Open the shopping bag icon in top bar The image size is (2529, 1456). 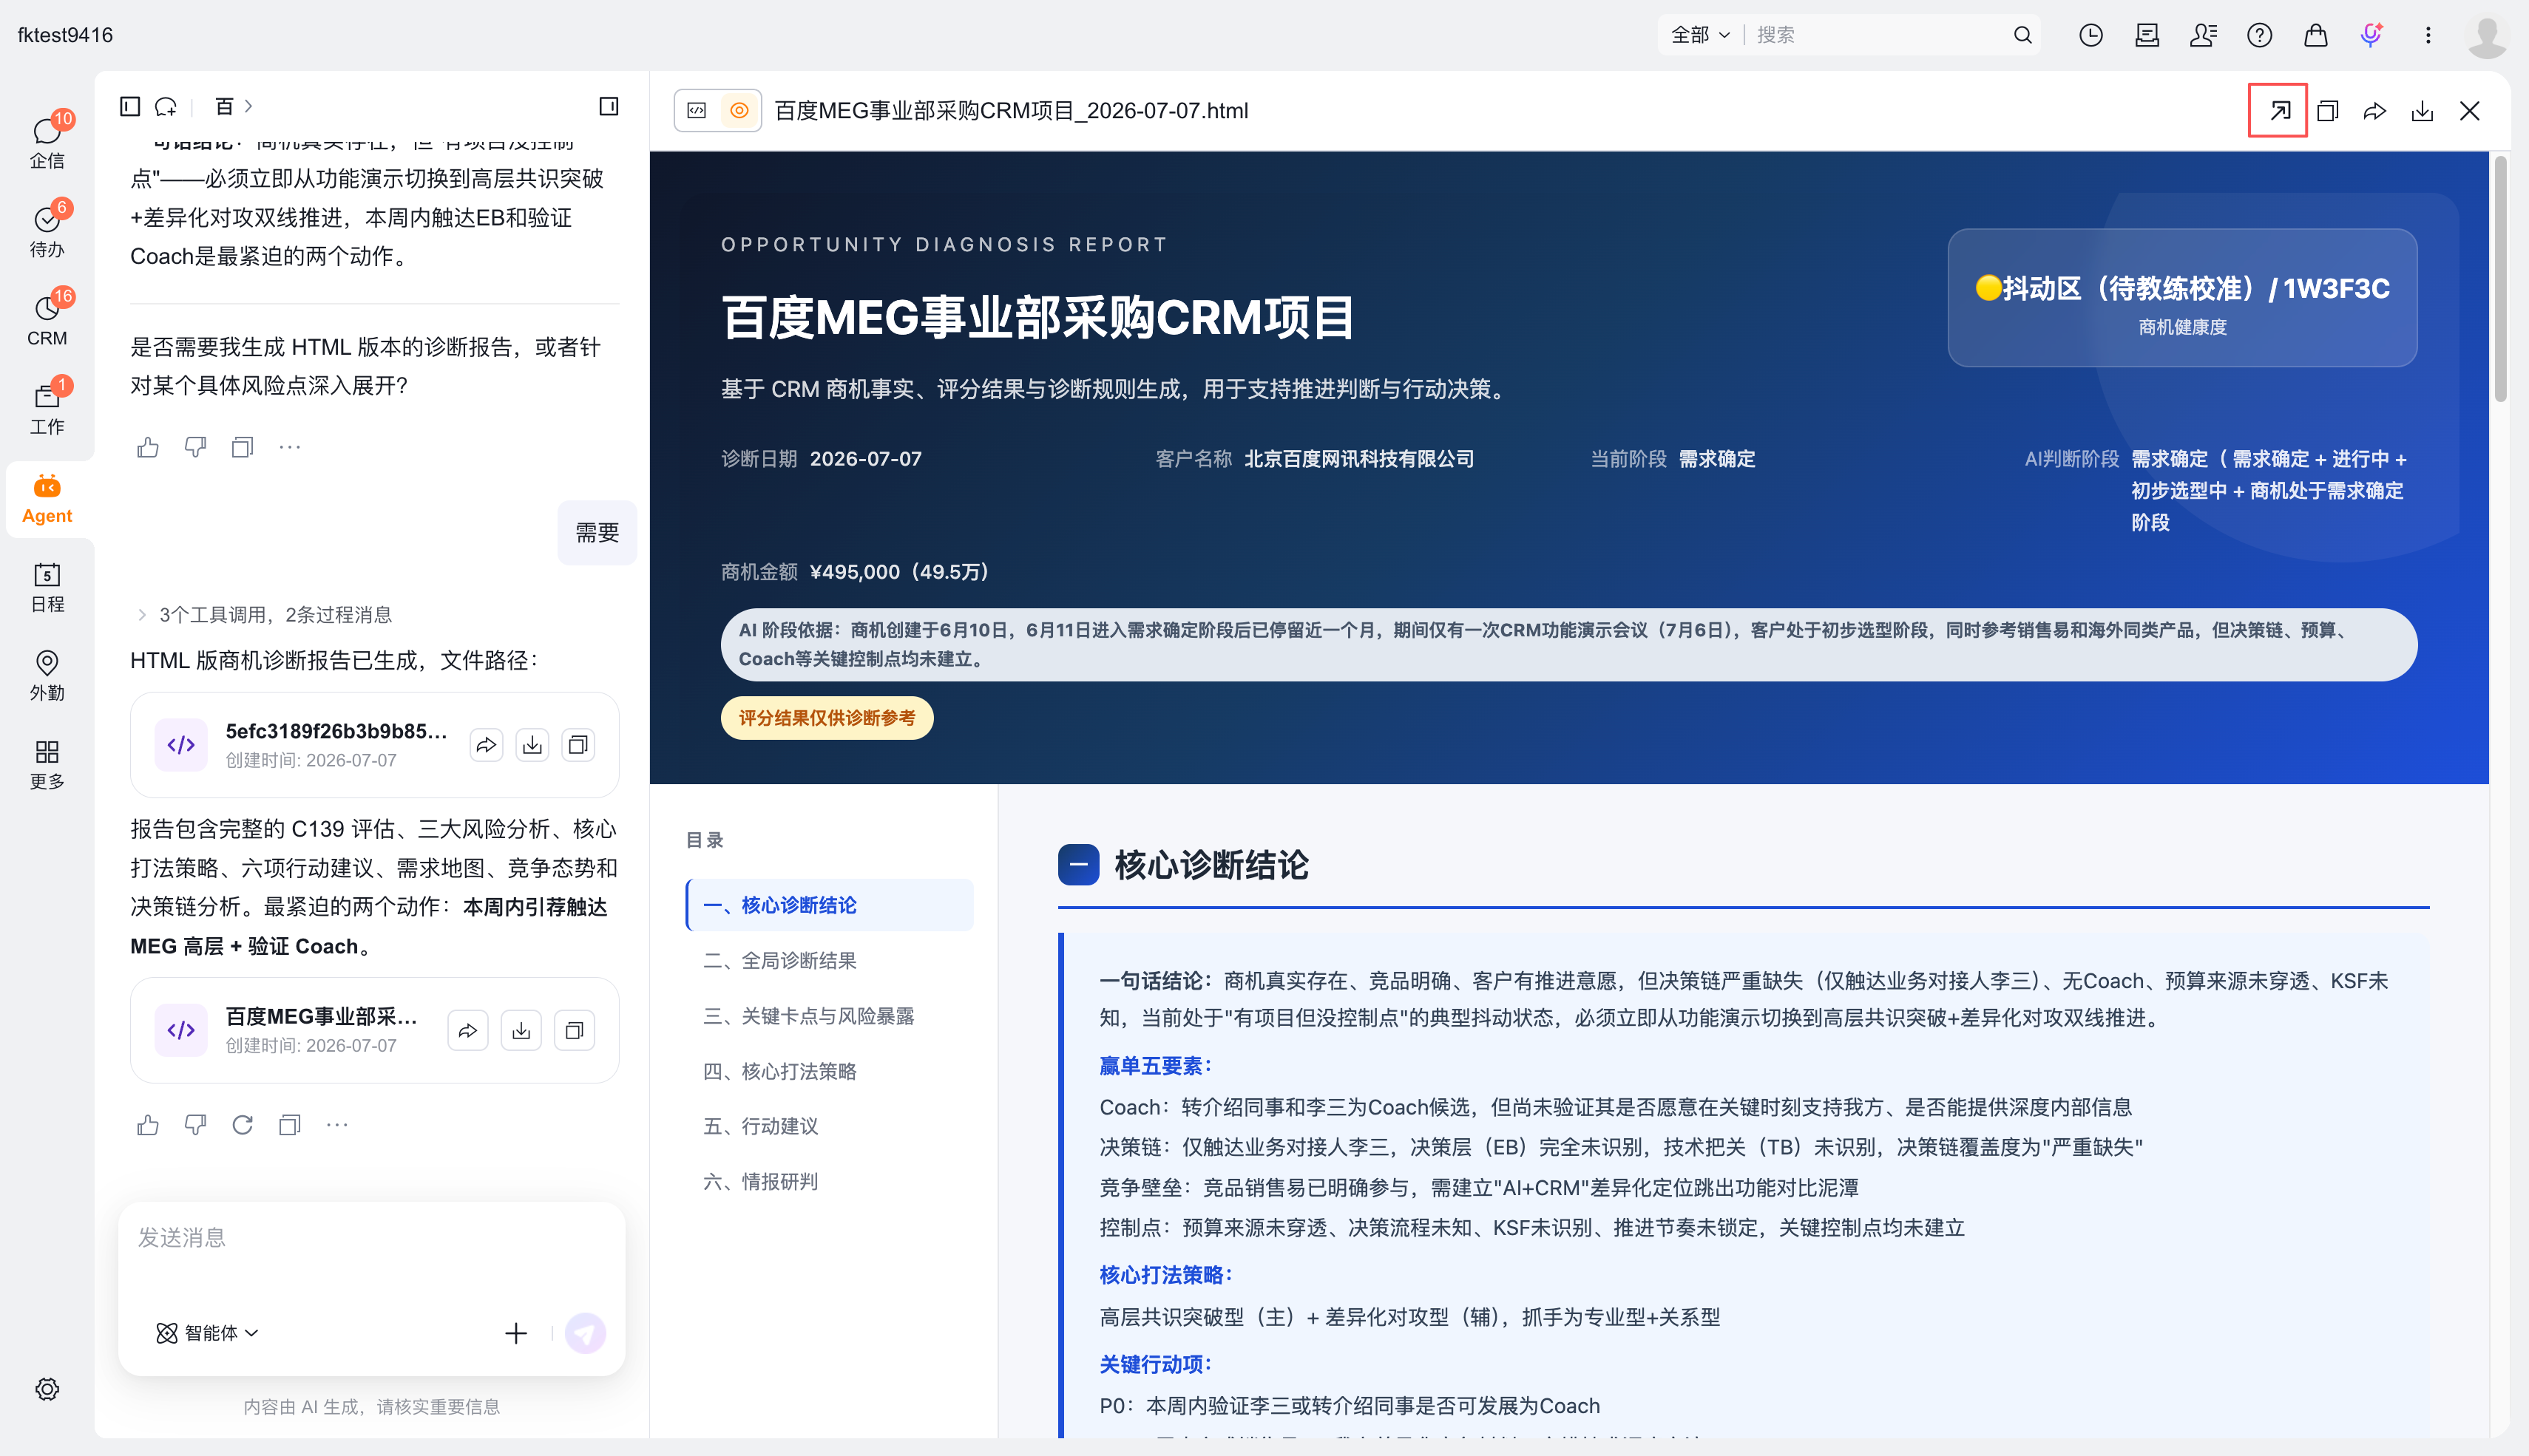click(2315, 35)
